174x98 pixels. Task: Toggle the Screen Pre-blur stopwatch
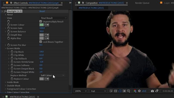[8, 45]
